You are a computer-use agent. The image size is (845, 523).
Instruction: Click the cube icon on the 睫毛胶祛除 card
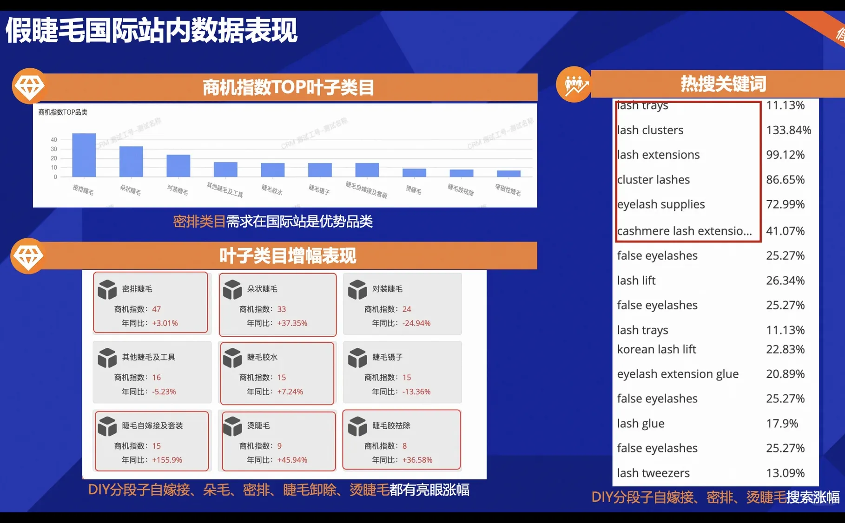[357, 426]
